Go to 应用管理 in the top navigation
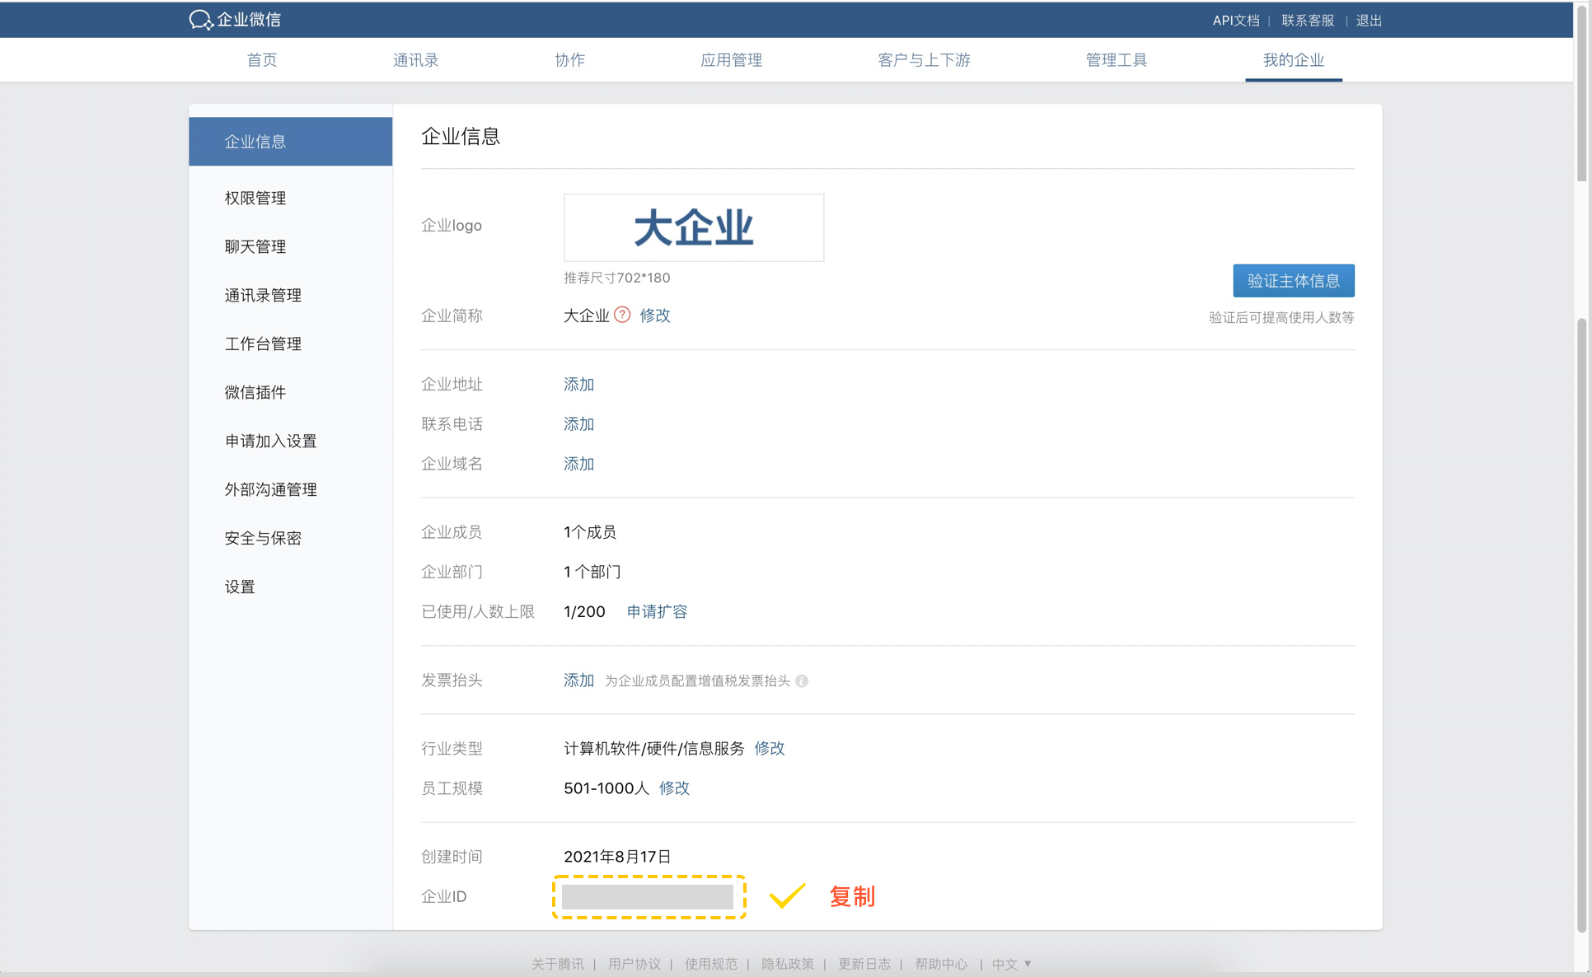1592x977 pixels. [x=731, y=60]
